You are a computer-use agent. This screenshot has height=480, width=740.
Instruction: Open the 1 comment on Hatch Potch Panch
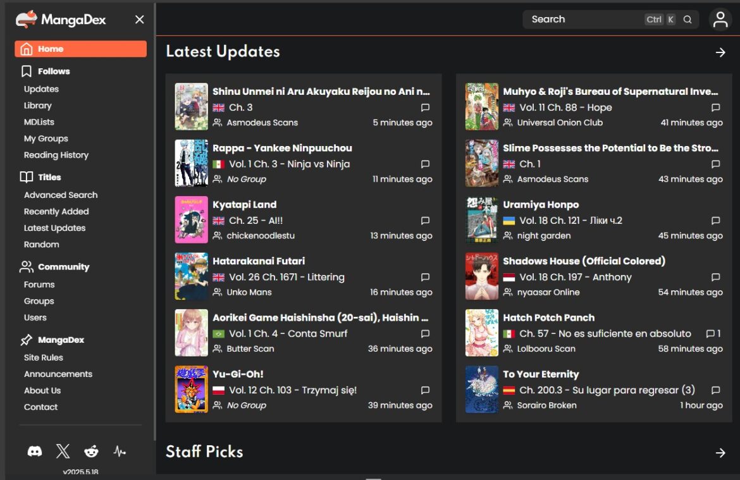pyautogui.click(x=713, y=334)
